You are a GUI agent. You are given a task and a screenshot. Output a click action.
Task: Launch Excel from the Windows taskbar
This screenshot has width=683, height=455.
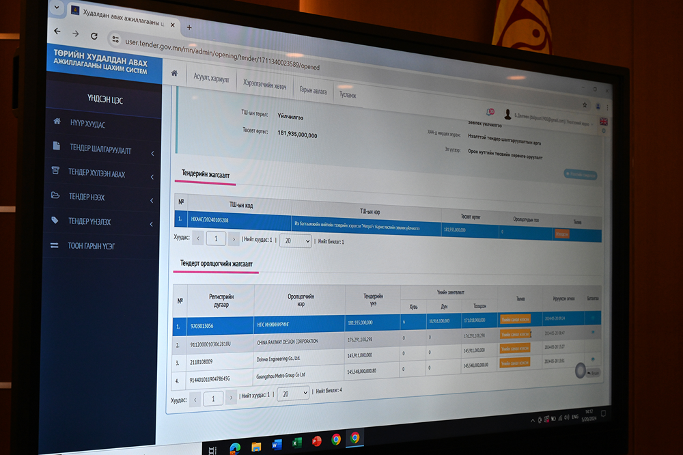[x=296, y=443]
